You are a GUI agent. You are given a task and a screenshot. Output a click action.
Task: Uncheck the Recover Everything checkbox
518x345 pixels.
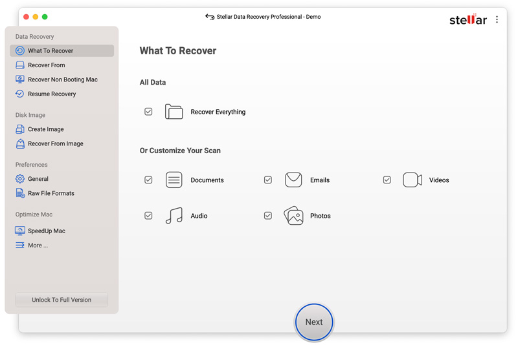click(148, 112)
